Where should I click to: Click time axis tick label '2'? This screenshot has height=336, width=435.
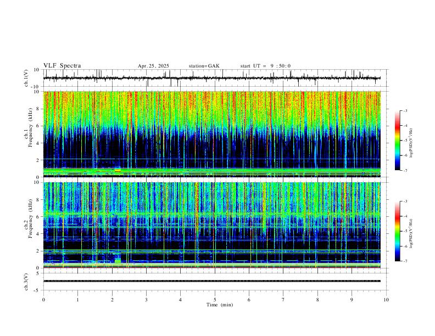point(112,300)
